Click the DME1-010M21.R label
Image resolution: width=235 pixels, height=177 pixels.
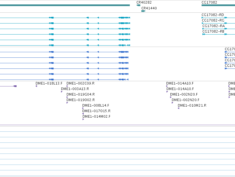click(192, 105)
